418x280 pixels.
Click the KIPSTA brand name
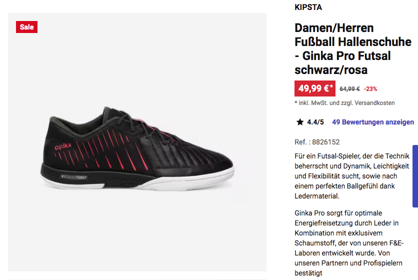click(x=308, y=7)
